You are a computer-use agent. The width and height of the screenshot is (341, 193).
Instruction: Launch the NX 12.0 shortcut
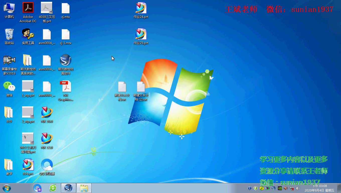coord(47,141)
